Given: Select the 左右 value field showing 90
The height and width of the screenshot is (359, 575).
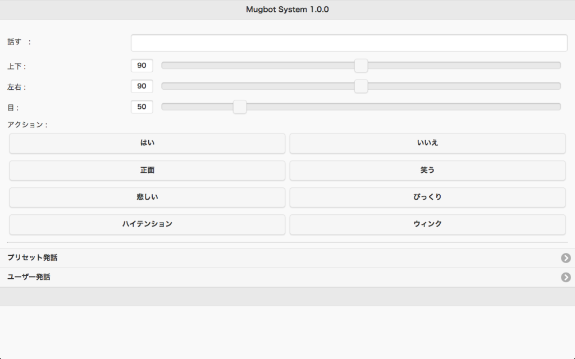Looking at the screenshot, I should coord(142,86).
